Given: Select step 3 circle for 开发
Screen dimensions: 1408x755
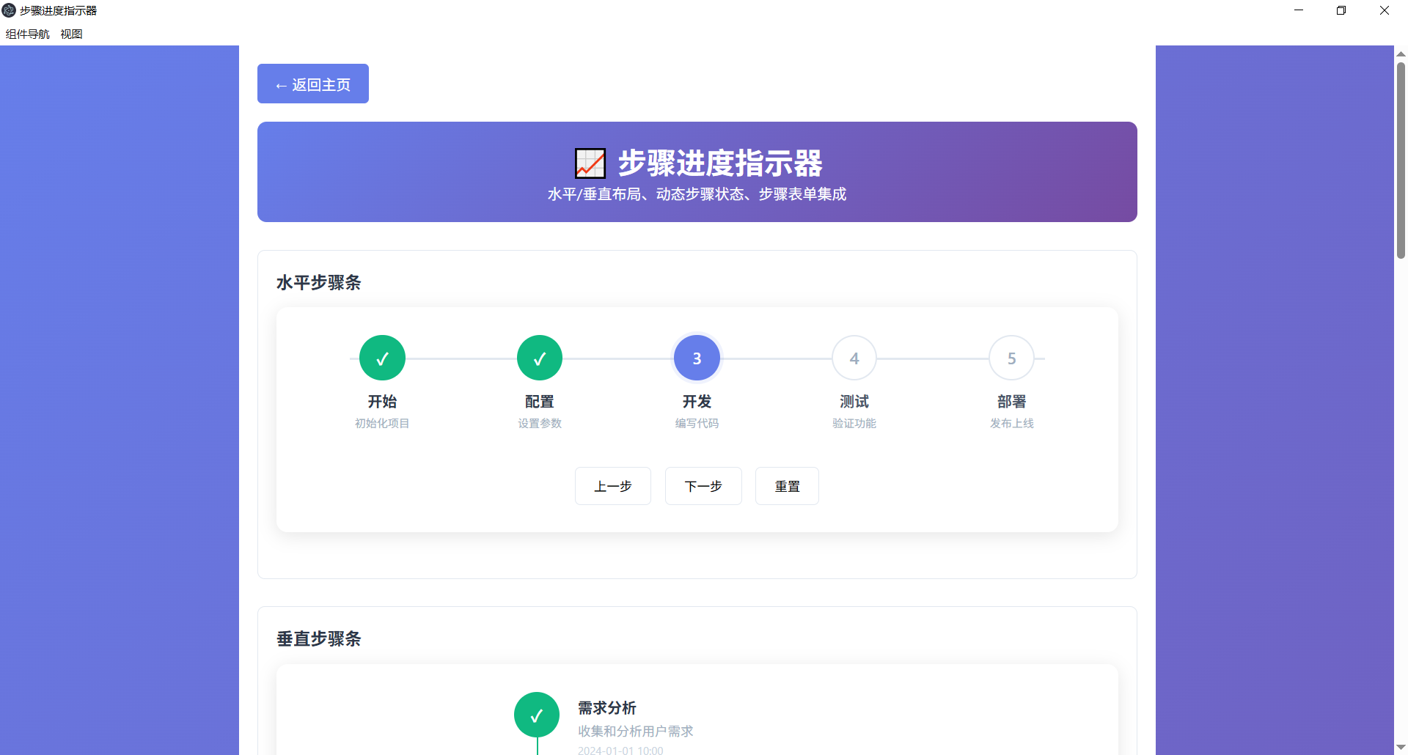Looking at the screenshot, I should click(697, 358).
